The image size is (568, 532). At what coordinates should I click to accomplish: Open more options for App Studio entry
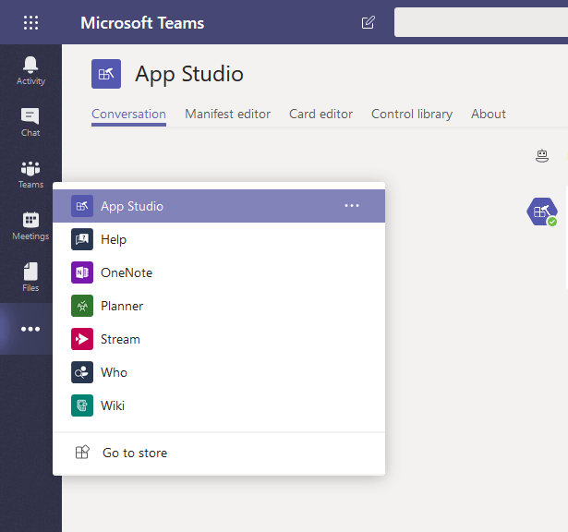[x=352, y=206]
